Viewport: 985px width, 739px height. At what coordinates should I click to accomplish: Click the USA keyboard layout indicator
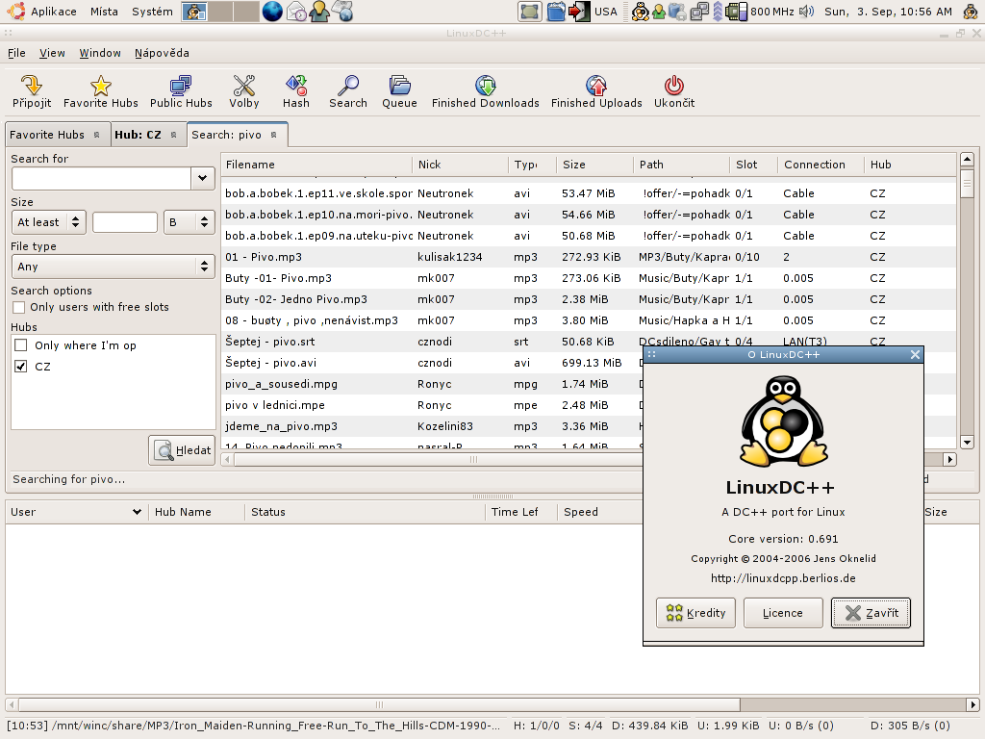click(606, 12)
